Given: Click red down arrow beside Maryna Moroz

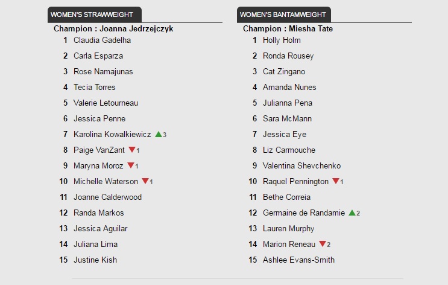Looking at the screenshot, I should (x=131, y=165).
